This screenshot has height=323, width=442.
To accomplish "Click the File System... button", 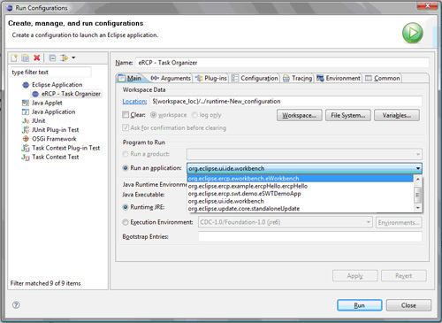I will [x=348, y=115].
